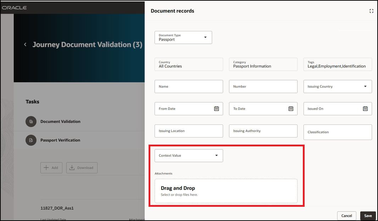Image resolution: width=378 pixels, height=221 pixels.
Task: Click the Country field showing All Countries
Action: [189, 64]
